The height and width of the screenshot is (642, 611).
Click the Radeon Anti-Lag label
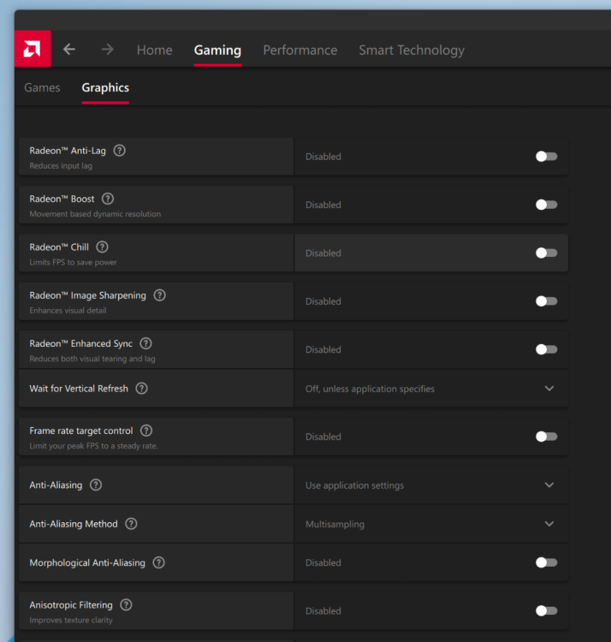68,151
